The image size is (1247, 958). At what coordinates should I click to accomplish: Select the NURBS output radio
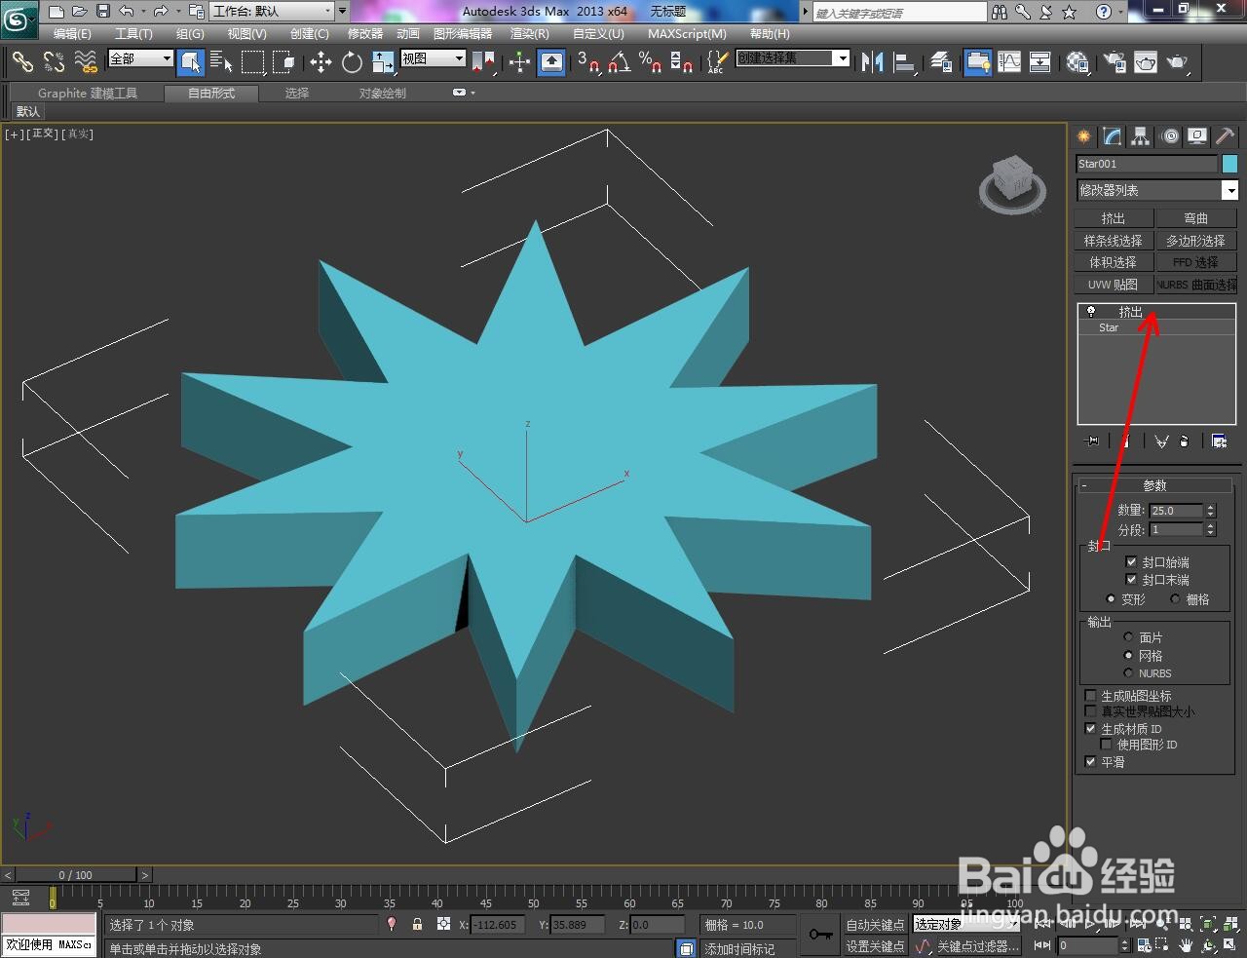(1128, 672)
